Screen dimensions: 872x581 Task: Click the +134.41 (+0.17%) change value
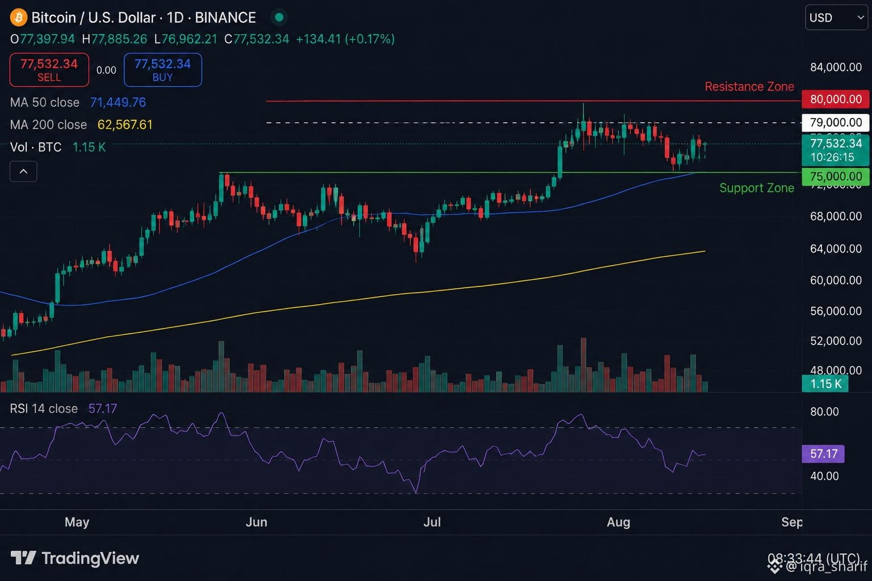click(345, 39)
